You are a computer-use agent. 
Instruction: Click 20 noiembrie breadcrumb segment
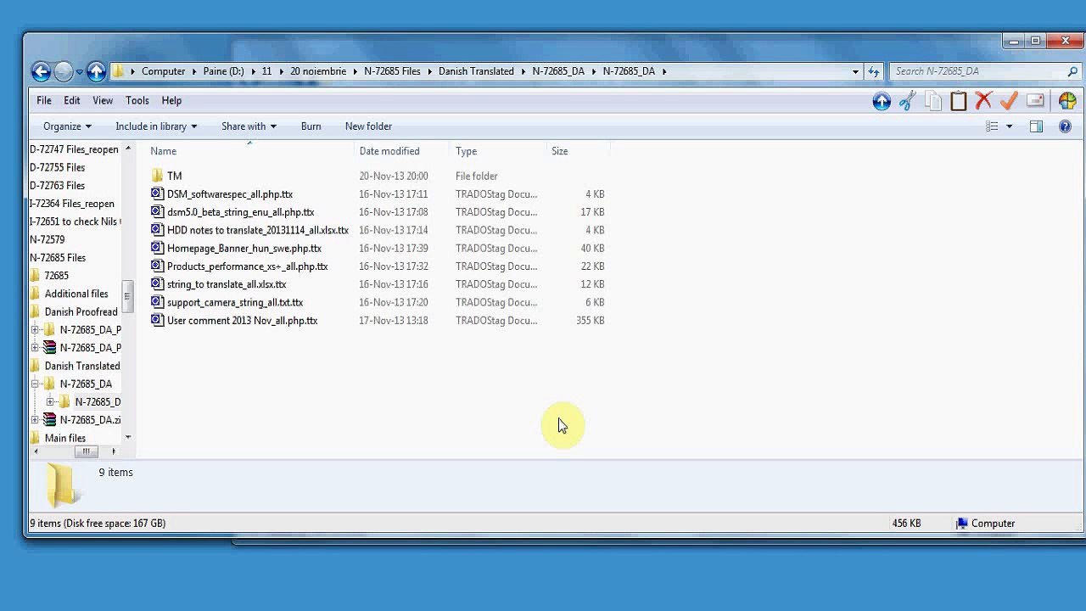(x=318, y=71)
